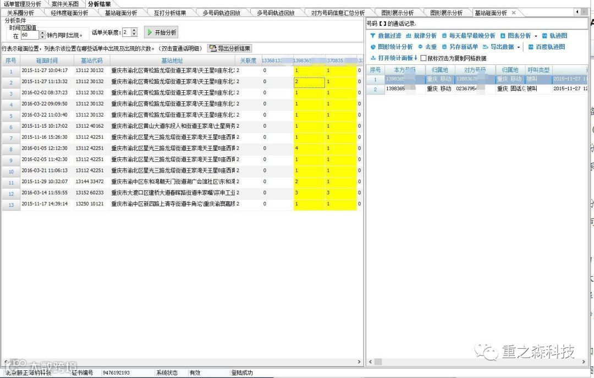
Task: Close the active 基站碰面分析 tab
Action: pyautogui.click(x=514, y=13)
